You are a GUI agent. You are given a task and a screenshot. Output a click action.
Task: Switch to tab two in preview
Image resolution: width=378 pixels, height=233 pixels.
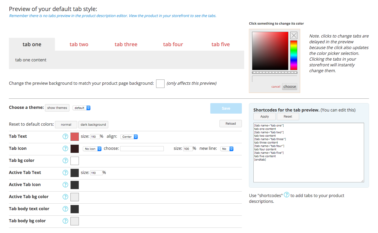(79, 44)
